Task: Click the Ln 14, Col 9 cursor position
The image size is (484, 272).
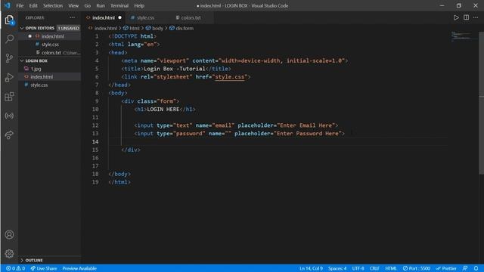Action: click(x=311, y=268)
